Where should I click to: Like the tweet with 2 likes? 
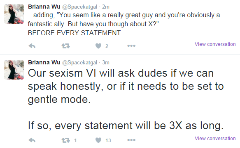tap(98, 46)
